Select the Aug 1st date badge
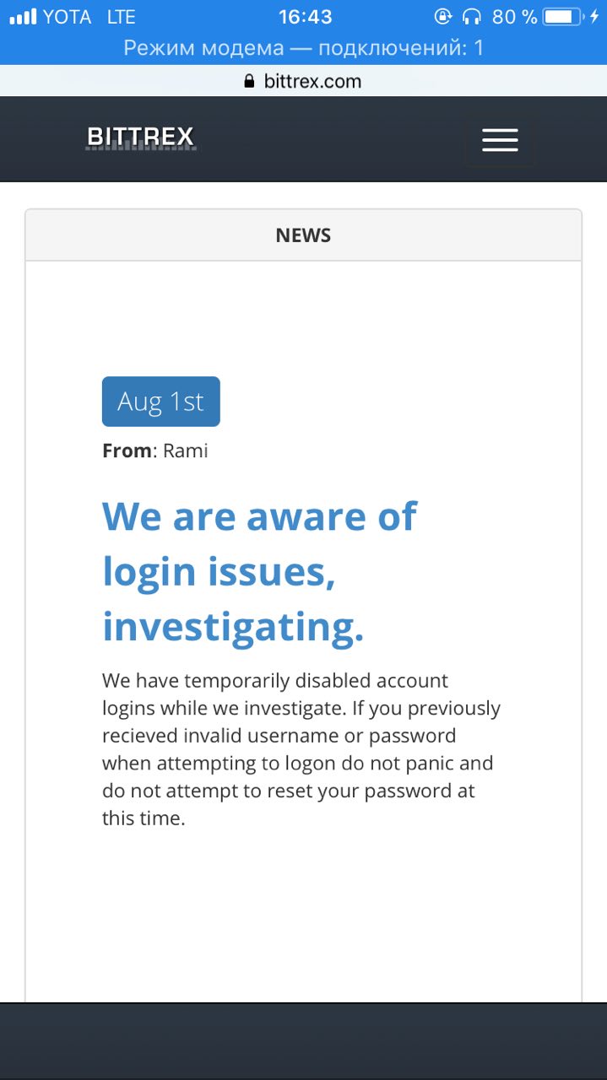The image size is (607, 1080). click(x=160, y=402)
